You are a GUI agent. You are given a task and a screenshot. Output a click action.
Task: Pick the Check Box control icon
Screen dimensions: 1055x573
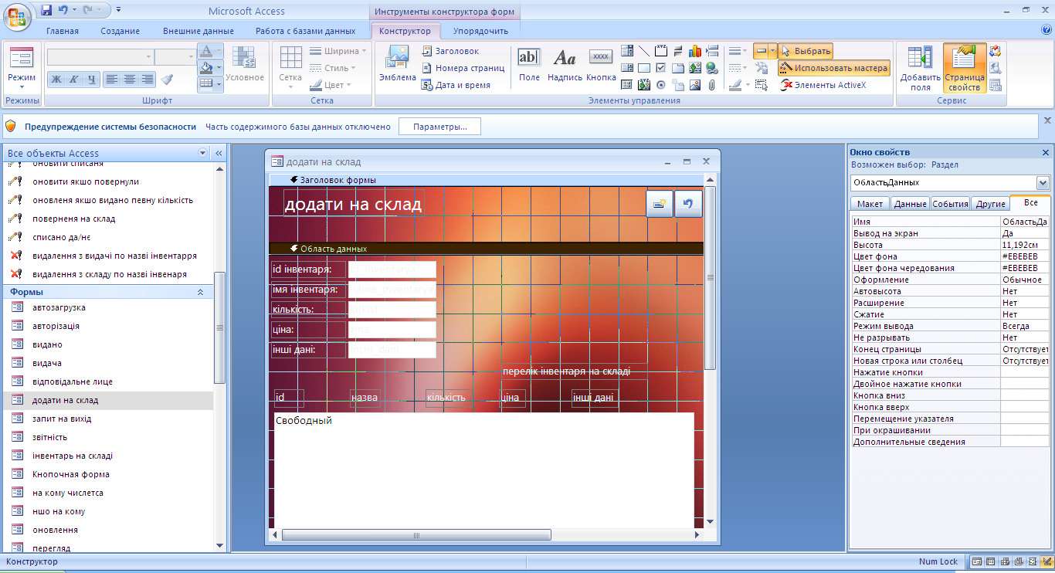661,68
